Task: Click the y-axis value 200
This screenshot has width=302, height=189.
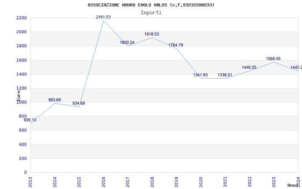Action: coord(23,158)
